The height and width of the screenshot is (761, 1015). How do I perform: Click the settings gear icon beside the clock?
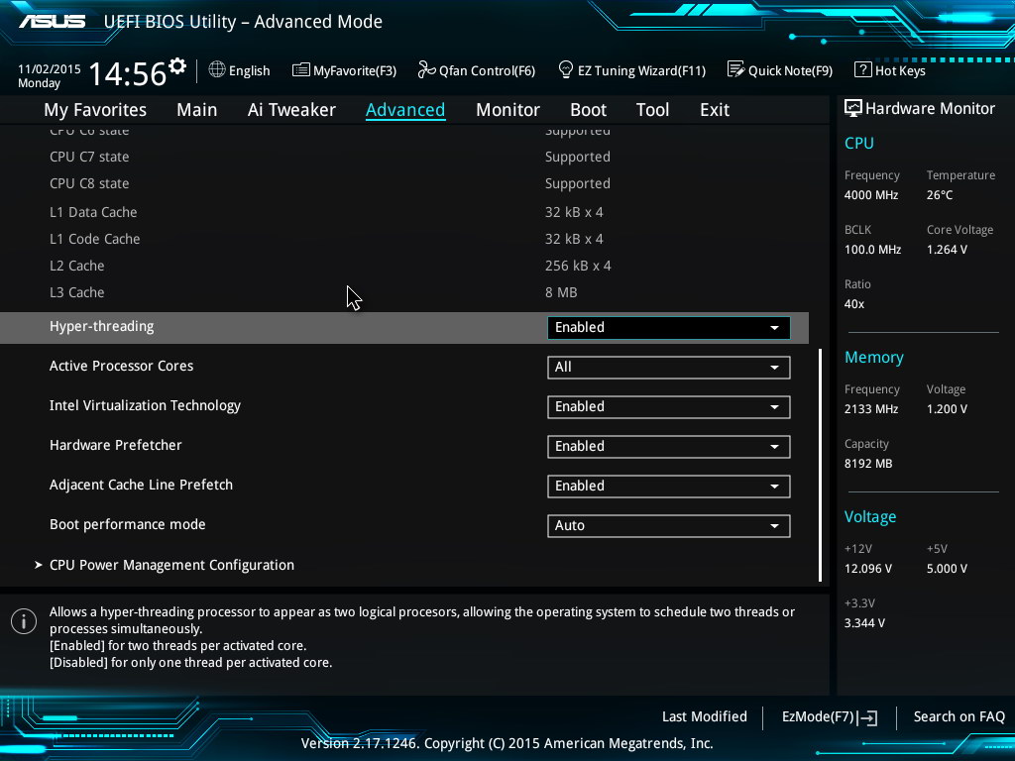click(177, 67)
